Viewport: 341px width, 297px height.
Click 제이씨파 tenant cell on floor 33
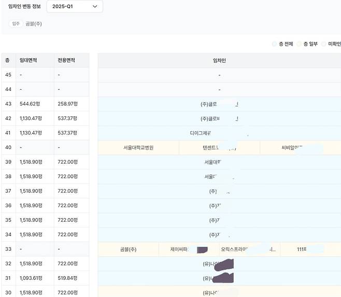pos(189,249)
